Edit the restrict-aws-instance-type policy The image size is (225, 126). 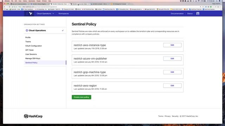coord(172,45)
